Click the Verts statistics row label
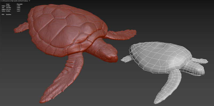This screenshot has height=106, width=214. 3,11
